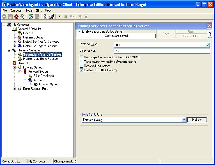The height and width of the screenshot is (165, 215).
Task: Open the Help menu
Action: point(48,10)
